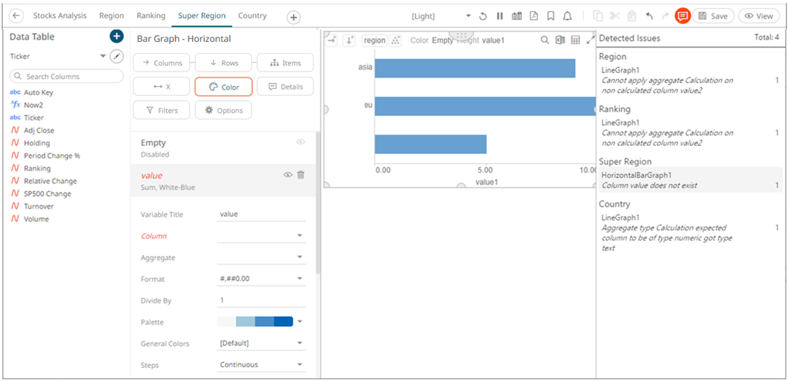Pause data refresh with pause icon
Image resolution: width=788 pixels, height=381 pixels.
pyautogui.click(x=500, y=16)
